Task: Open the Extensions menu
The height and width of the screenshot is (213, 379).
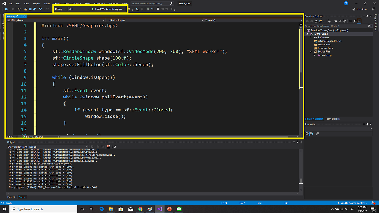Action: pyautogui.click(x=100, y=3)
